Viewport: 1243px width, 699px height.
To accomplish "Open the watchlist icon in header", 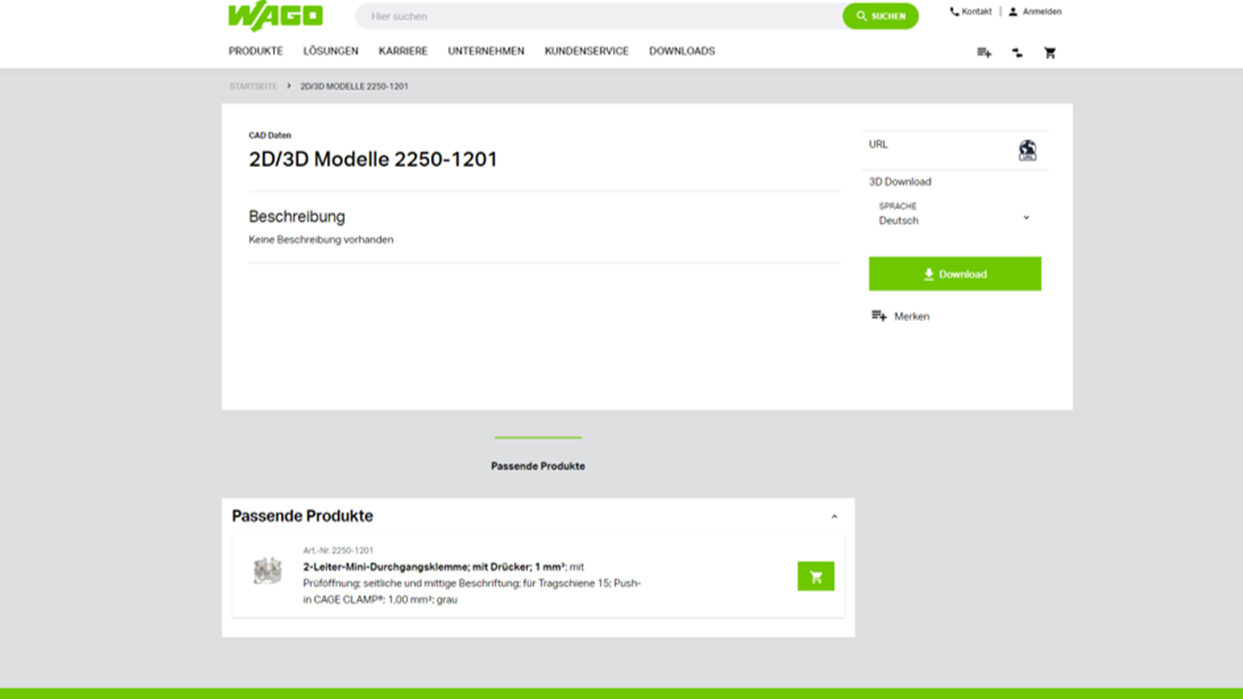I will 984,53.
